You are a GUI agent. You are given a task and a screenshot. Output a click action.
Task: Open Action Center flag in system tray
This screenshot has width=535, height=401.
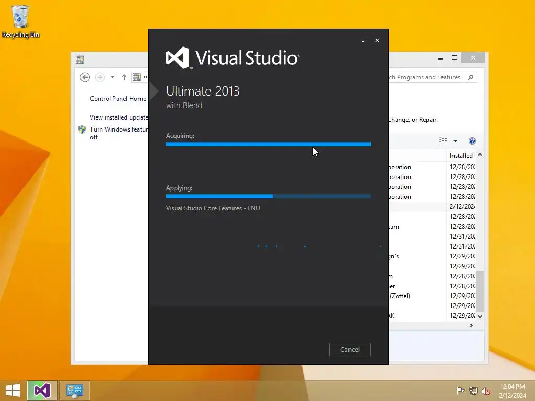pos(460,391)
